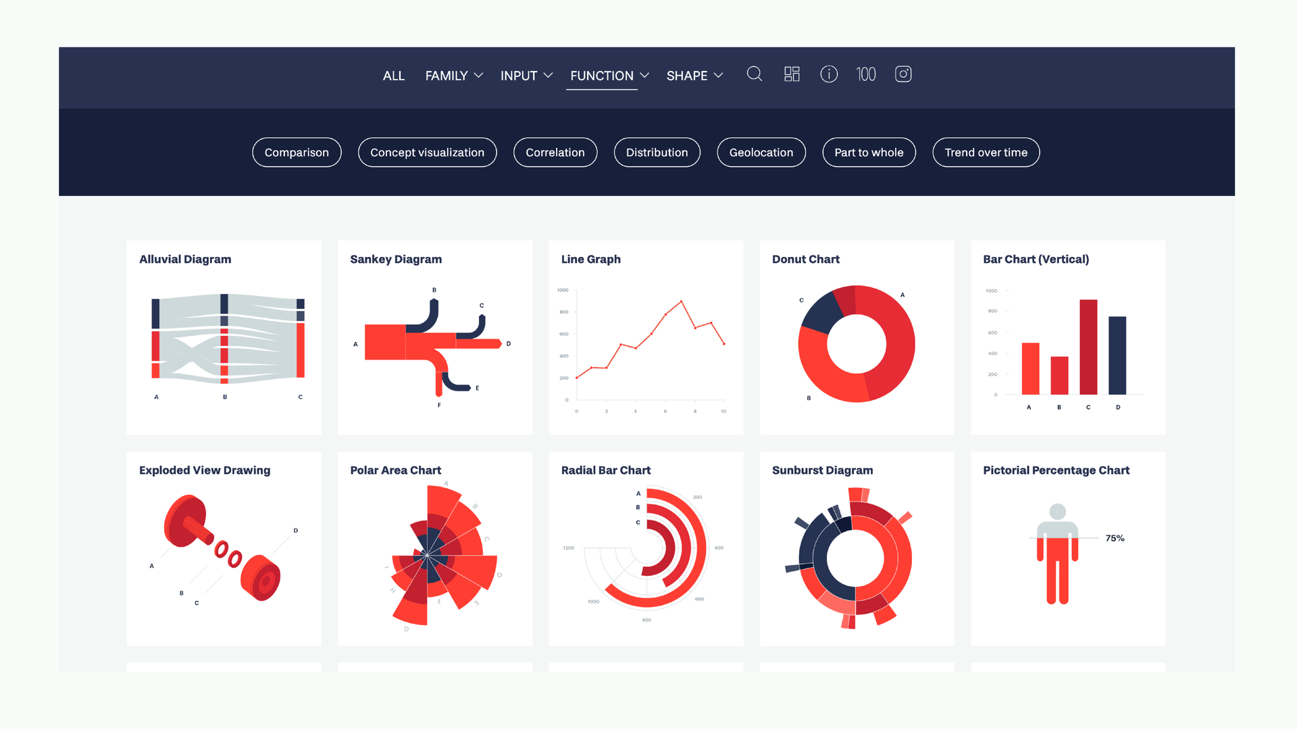This screenshot has width=1297, height=730.
Task: Select the ALL menu item
Action: tap(393, 76)
